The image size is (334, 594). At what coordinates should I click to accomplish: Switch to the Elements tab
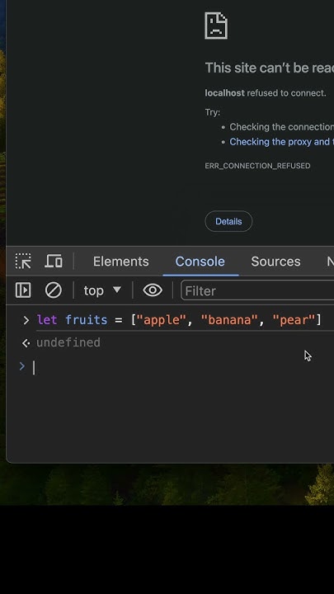(x=120, y=262)
